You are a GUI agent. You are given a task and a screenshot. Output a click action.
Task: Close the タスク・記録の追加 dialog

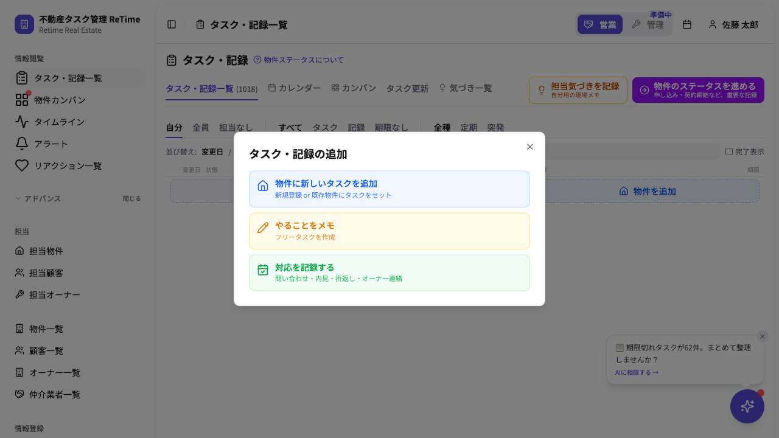(530, 147)
